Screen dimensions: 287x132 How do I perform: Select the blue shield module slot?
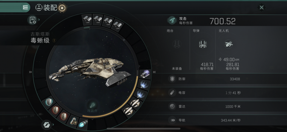(x=49, y=103)
